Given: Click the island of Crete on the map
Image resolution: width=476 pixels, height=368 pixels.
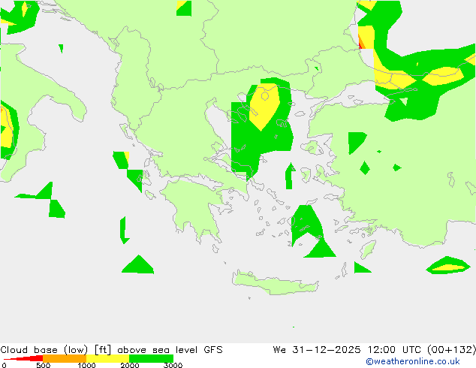Looking at the screenshot, I should (x=275, y=283).
